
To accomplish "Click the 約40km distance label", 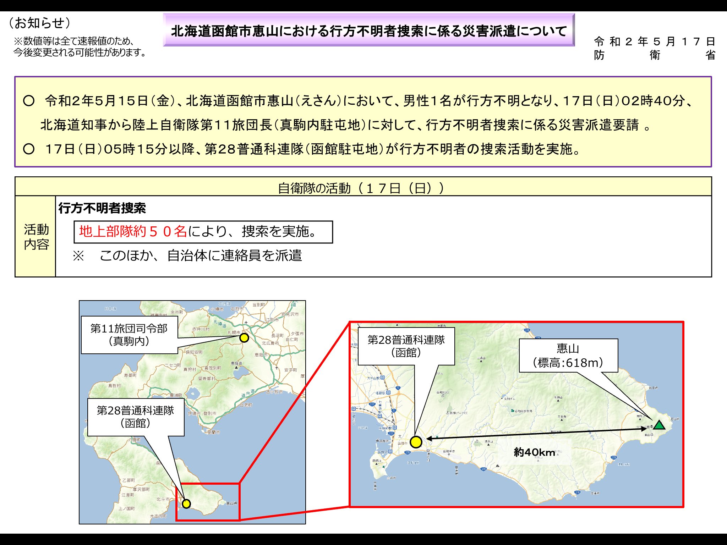I will pyautogui.click(x=534, y=452).
